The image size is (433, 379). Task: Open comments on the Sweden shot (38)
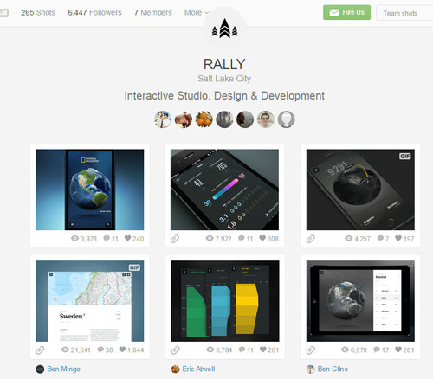click(105, 350)
